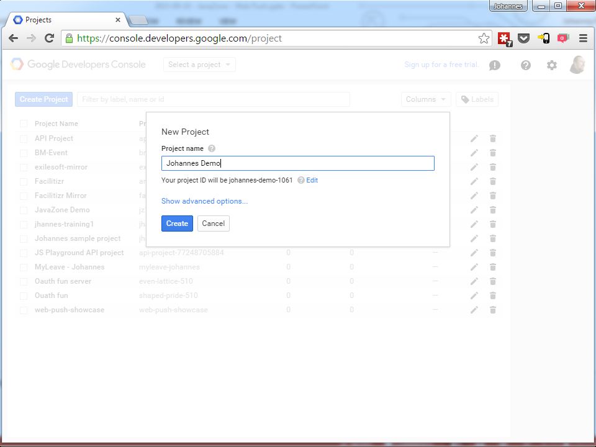
Task: Click the Ouath fun project name
Action: [52, 296]
